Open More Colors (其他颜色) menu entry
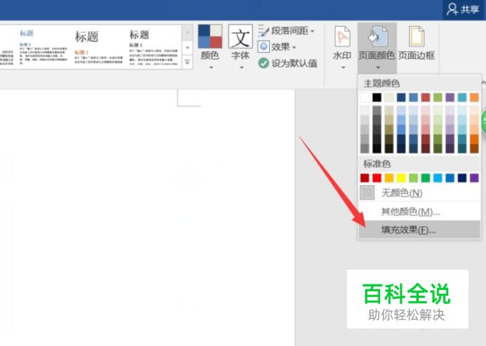This screenshot has height=346, width=486. (420, 212)
